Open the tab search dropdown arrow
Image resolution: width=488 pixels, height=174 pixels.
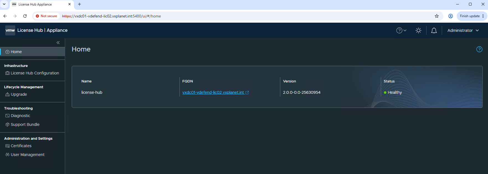(x=4, y=4)
